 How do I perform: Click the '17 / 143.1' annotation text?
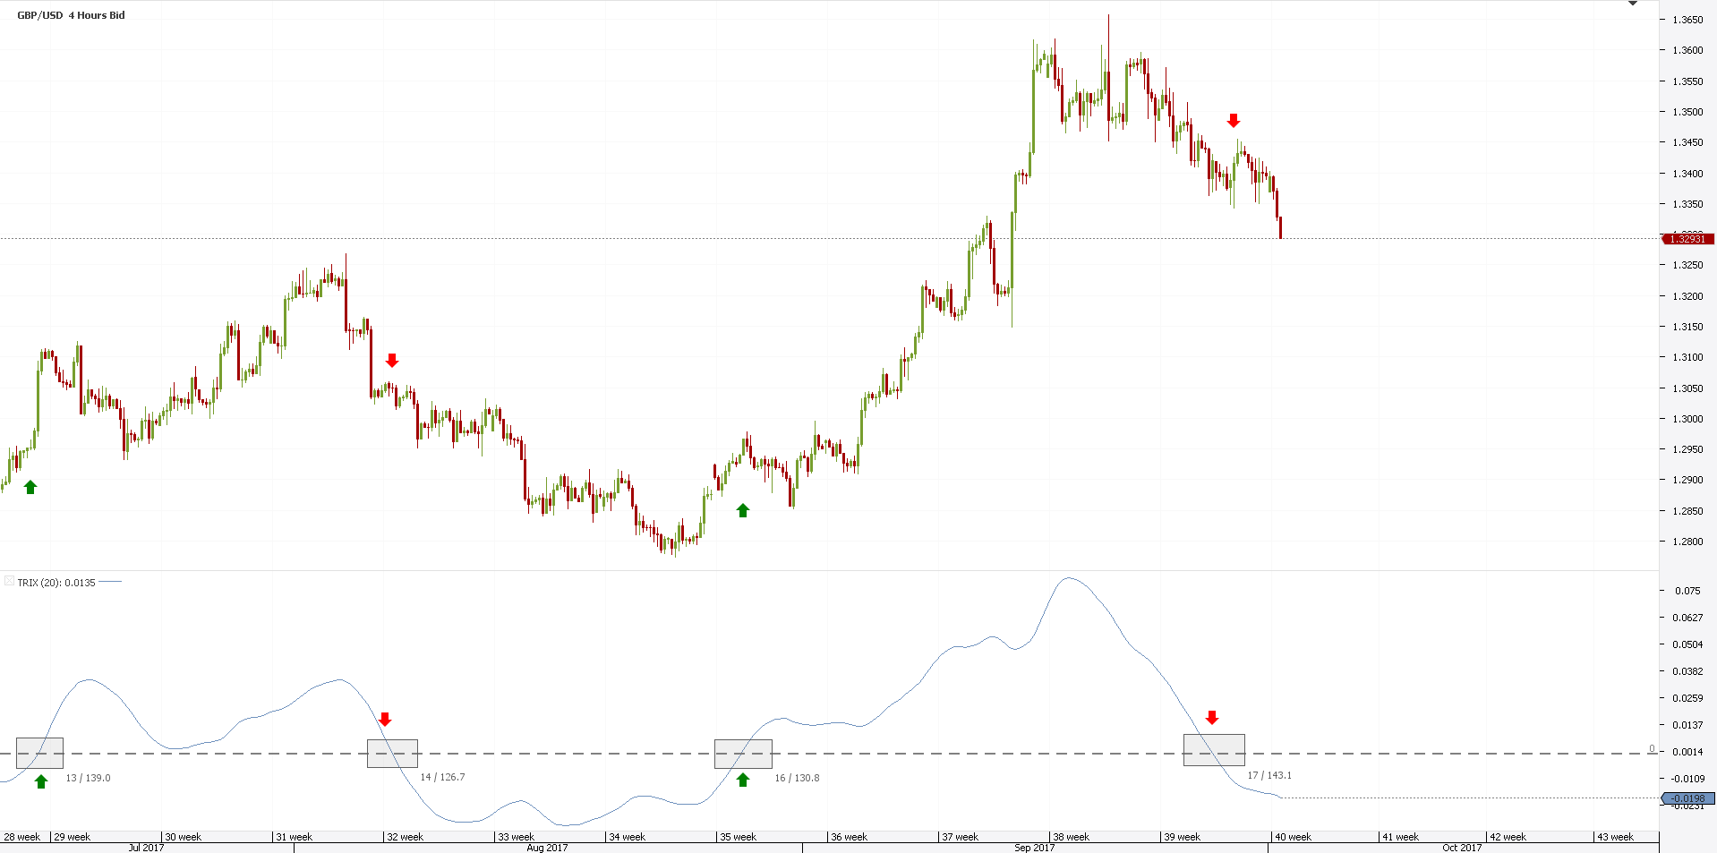1269,775
